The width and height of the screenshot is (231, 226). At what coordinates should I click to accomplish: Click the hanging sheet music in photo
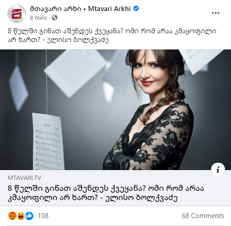click(48, 141)
